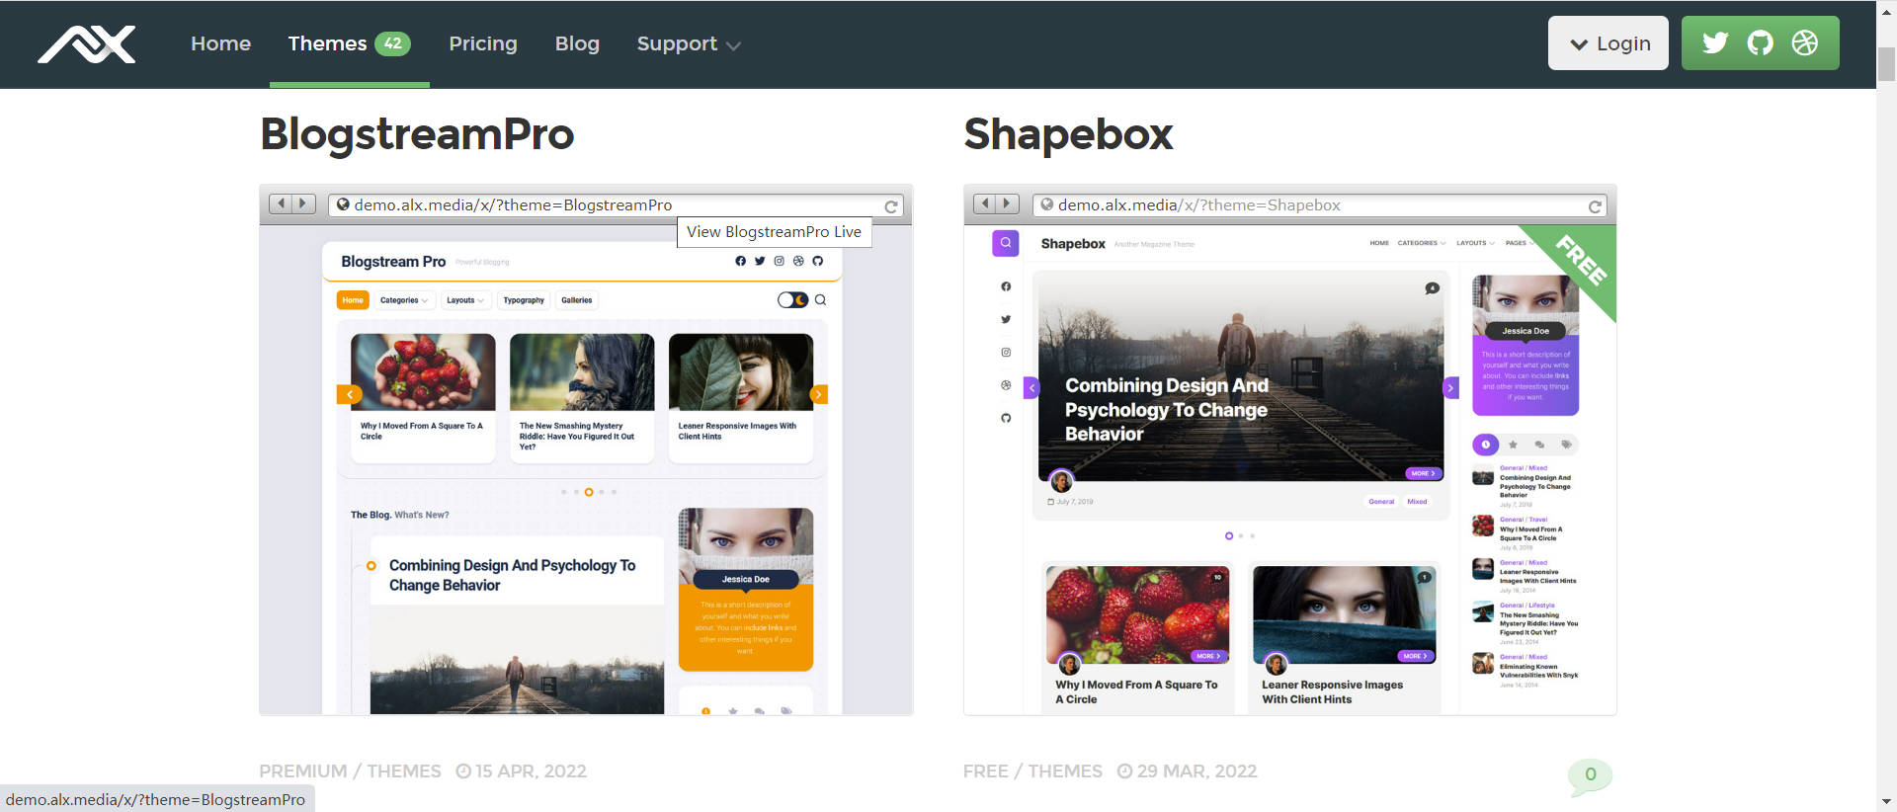Click right orange carousel arrow in BlogstreamPro
Image resolution: width=1897 pixels, height=812 pixels.
point(818,394)
